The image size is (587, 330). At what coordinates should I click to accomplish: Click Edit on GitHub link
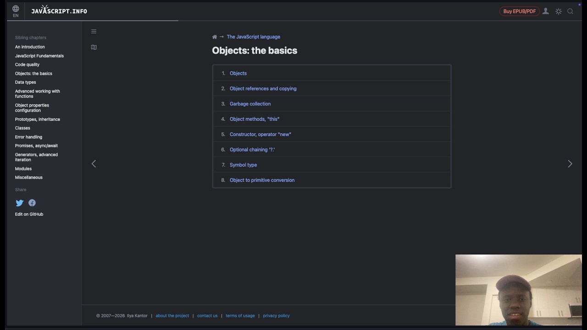pyautogui.click(x=29, y=214)
